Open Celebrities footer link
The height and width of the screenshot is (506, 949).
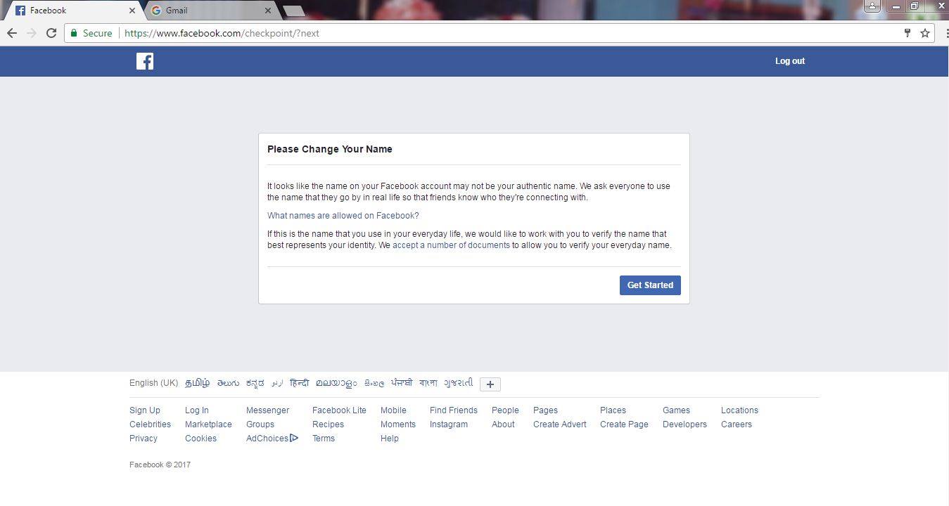150,424
